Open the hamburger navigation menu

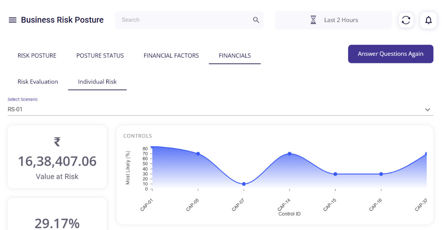tap(12, 20)
